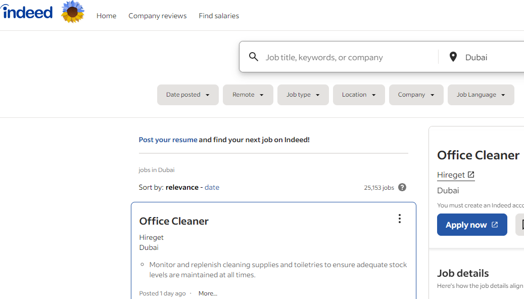Open Find salaries in the navigation
Image resolution: width=524 pixels, height=299 pixels.
(219, 16)
